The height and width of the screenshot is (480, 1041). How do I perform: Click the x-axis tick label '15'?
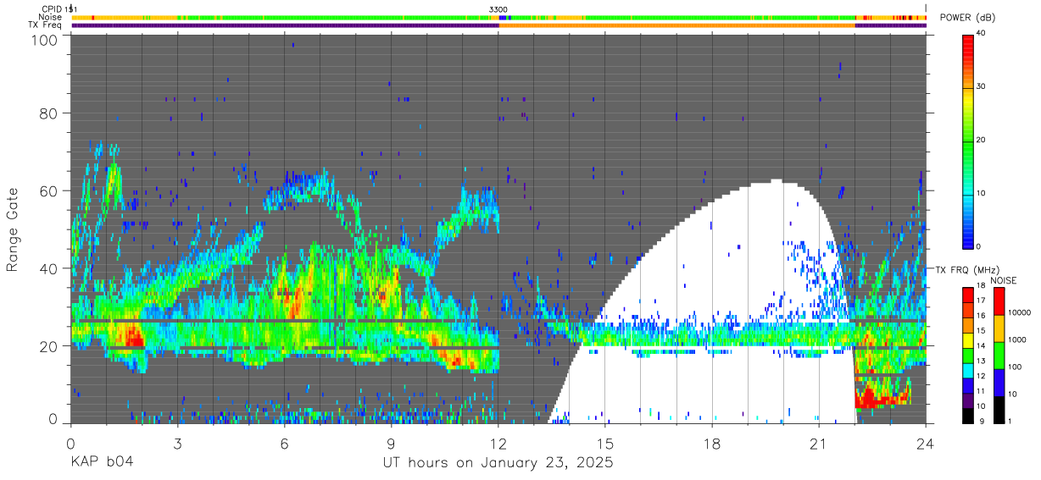(x=605, y=444)
